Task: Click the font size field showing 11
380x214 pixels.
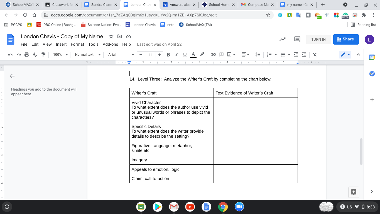Action: click(x=150, y=55)
